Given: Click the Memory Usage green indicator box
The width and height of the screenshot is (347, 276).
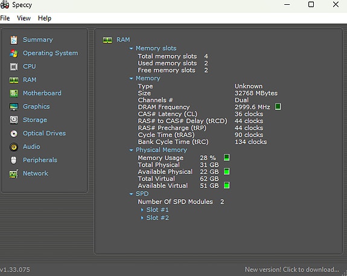Looking at the screenshot, I should tap(226, 158).
